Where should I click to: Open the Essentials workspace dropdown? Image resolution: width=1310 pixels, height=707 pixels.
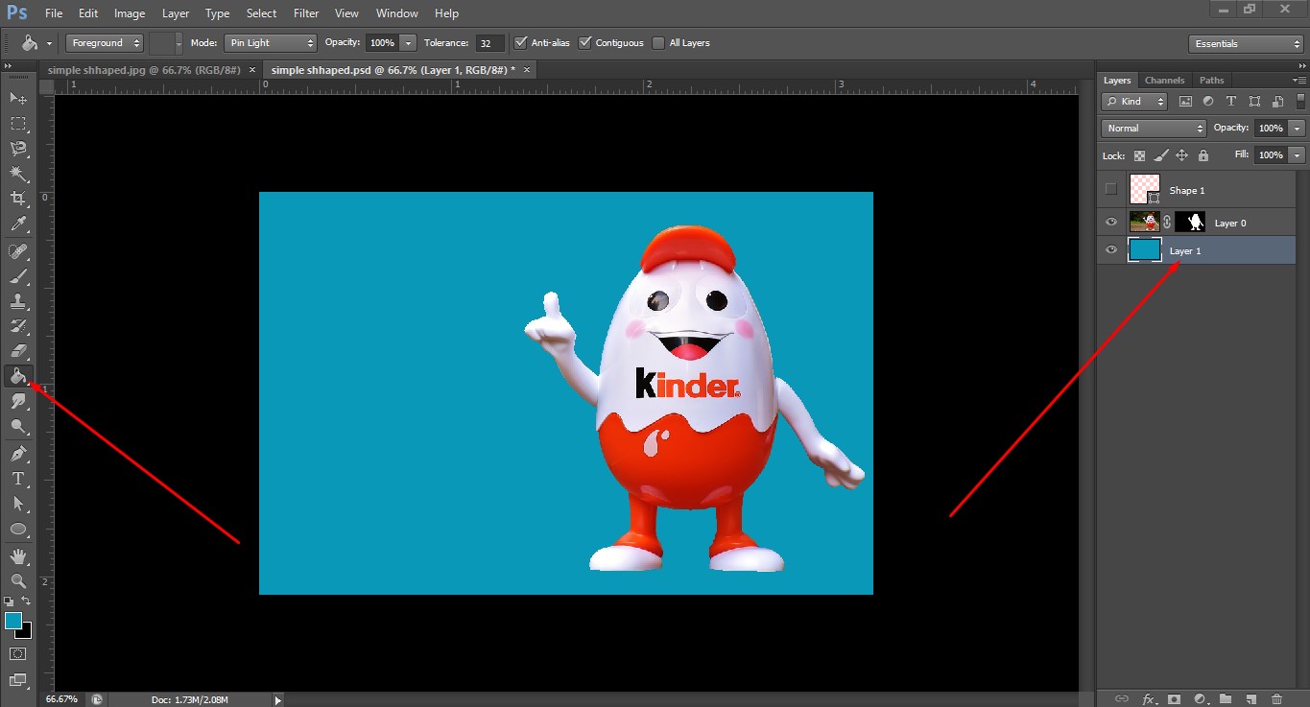tap(1245, 44)
